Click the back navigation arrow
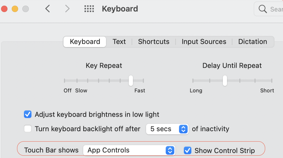Image resolution: width=283 pixels, height=158 pixels. pyautogui.click(x=47, y=9)
